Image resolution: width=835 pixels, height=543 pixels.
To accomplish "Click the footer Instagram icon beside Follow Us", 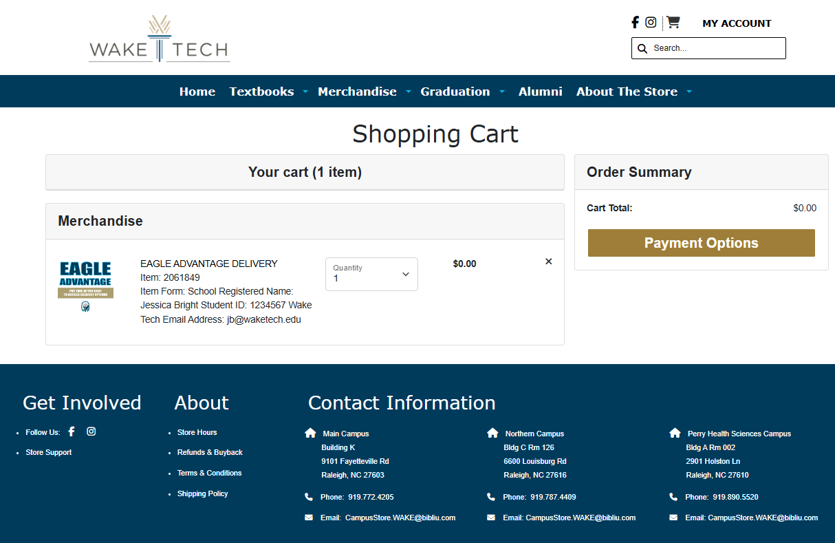I will (91, 432).
